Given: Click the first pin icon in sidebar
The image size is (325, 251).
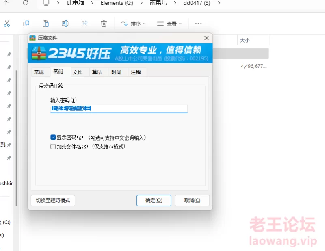Looking at the screenshot, I should (x=9, y=54).
